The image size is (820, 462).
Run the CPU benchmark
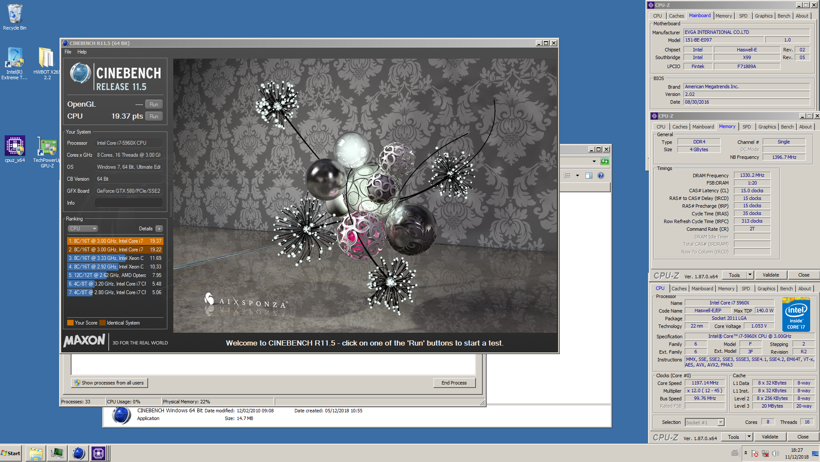coord(154,116)
